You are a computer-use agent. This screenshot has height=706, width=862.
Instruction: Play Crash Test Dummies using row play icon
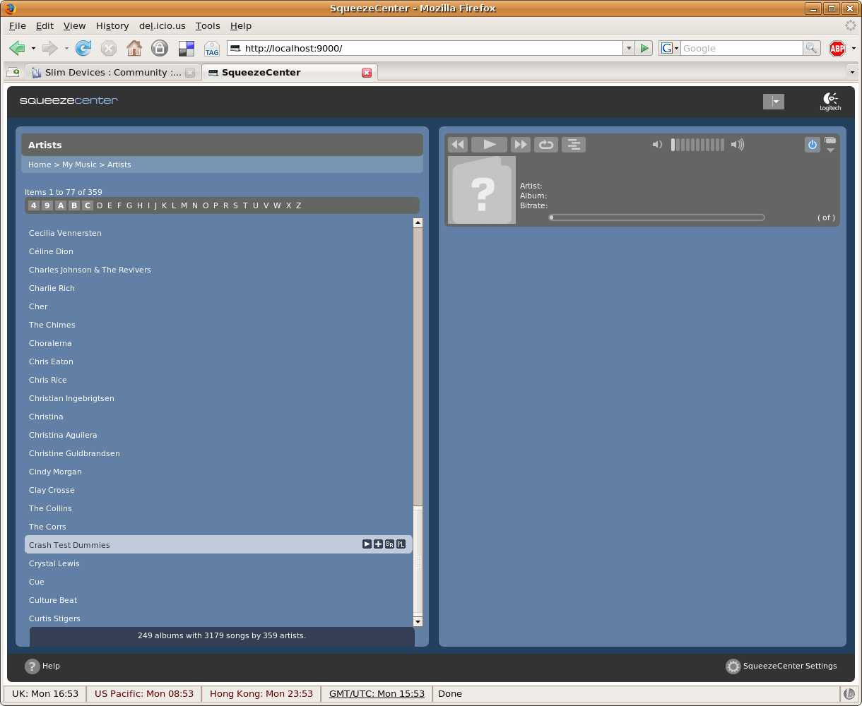367,544
